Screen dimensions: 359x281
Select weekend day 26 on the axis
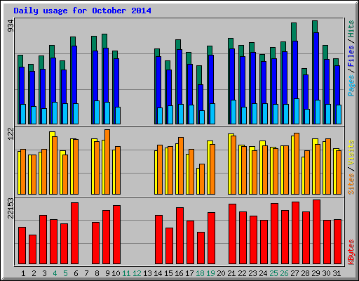click(x=284, y=273)
